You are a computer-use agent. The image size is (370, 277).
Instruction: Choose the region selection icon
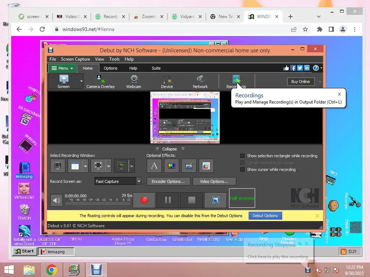[98, 166]
